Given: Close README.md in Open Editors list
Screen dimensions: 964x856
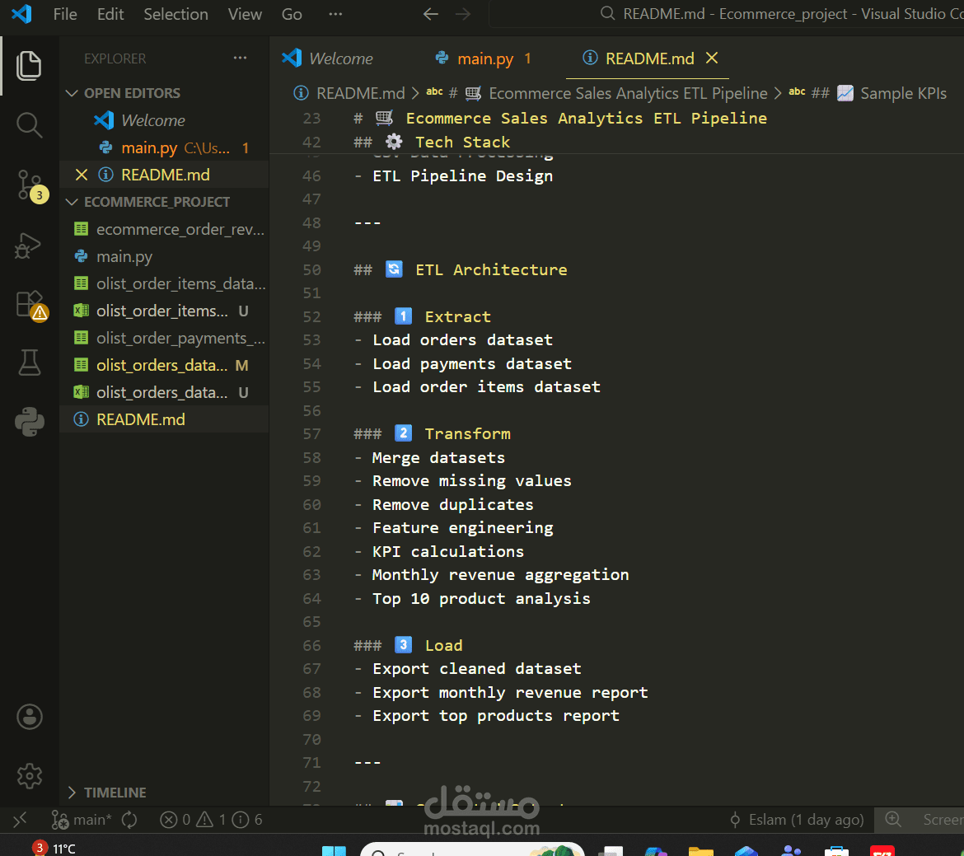Looking at the screenshot, I should tap(81, 175).
